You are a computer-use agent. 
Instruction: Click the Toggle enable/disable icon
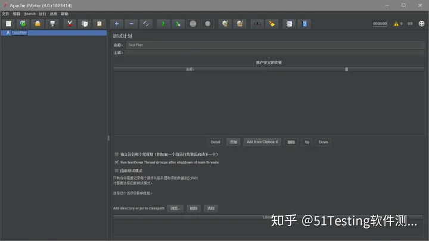click(x=146, y=24)
